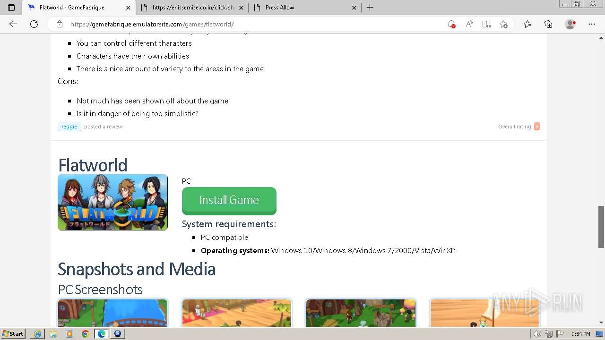Close the enissemise.co.in tab
Image resolution: width=605 pixels, height=340 pixels.
pyautogui.click(x=242, y=8)
